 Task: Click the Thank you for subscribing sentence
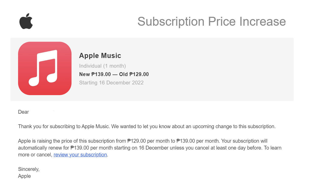coord(147,126)
